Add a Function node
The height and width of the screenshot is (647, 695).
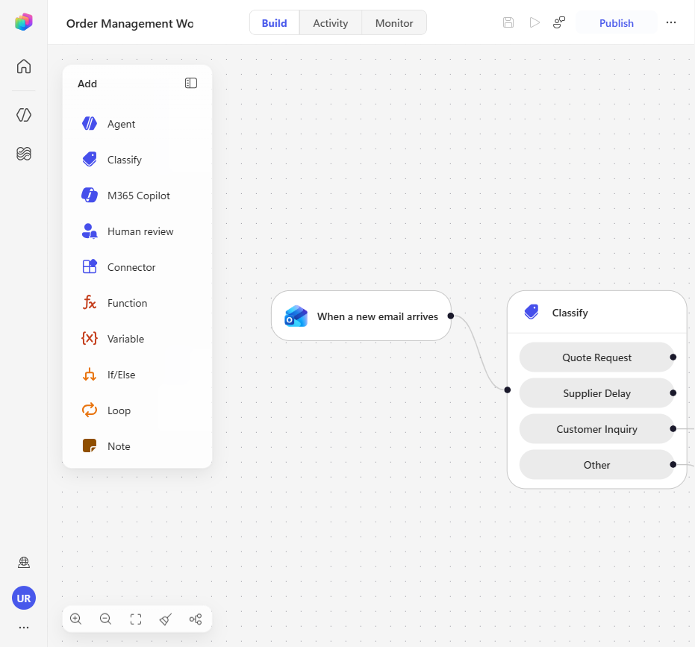(x=137, y=303)
